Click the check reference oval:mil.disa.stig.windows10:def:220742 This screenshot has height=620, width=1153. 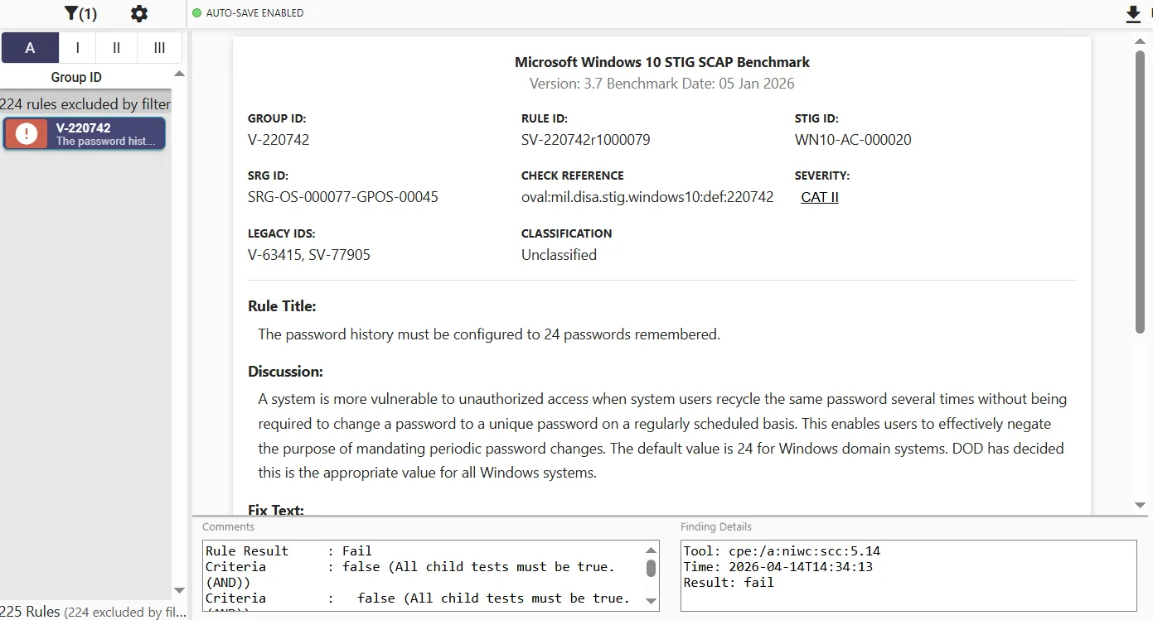coord(647,197)
